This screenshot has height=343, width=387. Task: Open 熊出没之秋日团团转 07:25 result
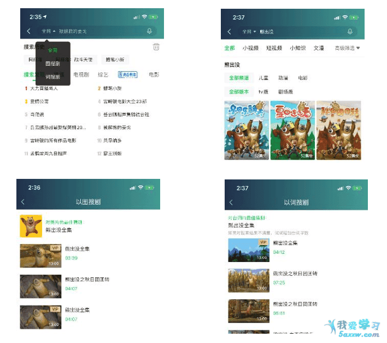(249, 281)
